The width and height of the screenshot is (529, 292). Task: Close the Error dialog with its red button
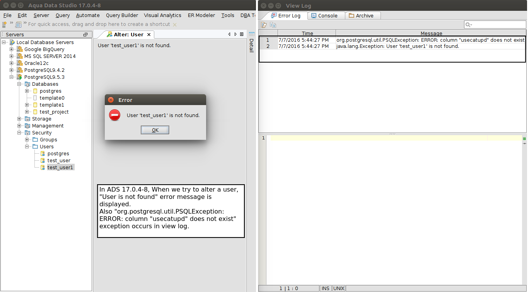tap(111, 100)
